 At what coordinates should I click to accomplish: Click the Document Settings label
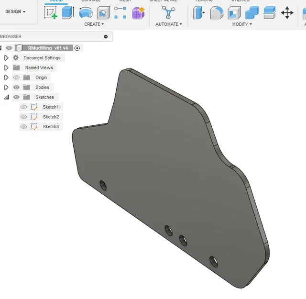tap(42, 58)
